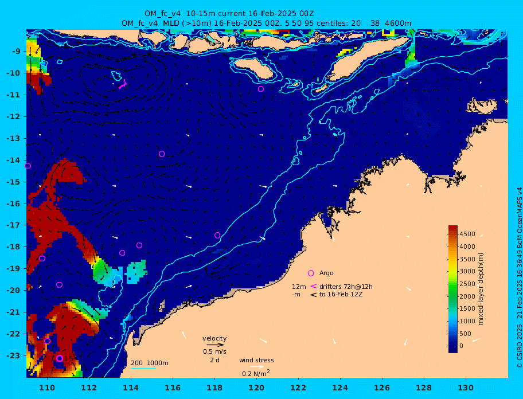The height and width of the screenshot is (399, 523).
Task: Click the dark red top of the color bar
Action: coord(453,230)
